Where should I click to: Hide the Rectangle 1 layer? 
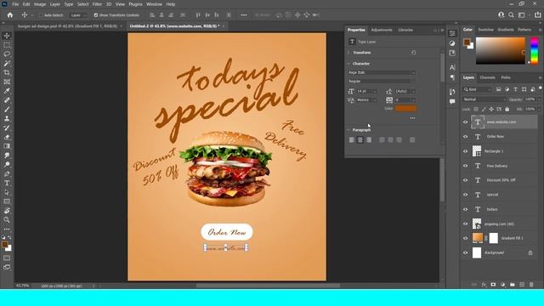[466, 151]
